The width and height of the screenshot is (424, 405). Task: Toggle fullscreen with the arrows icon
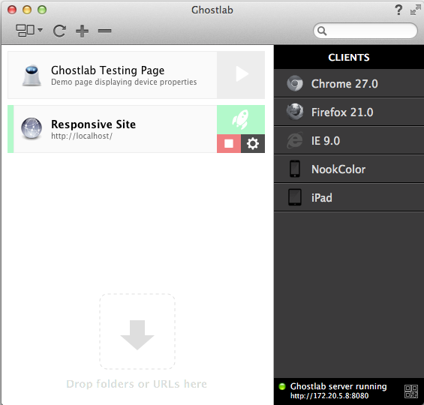coord(415,10)
